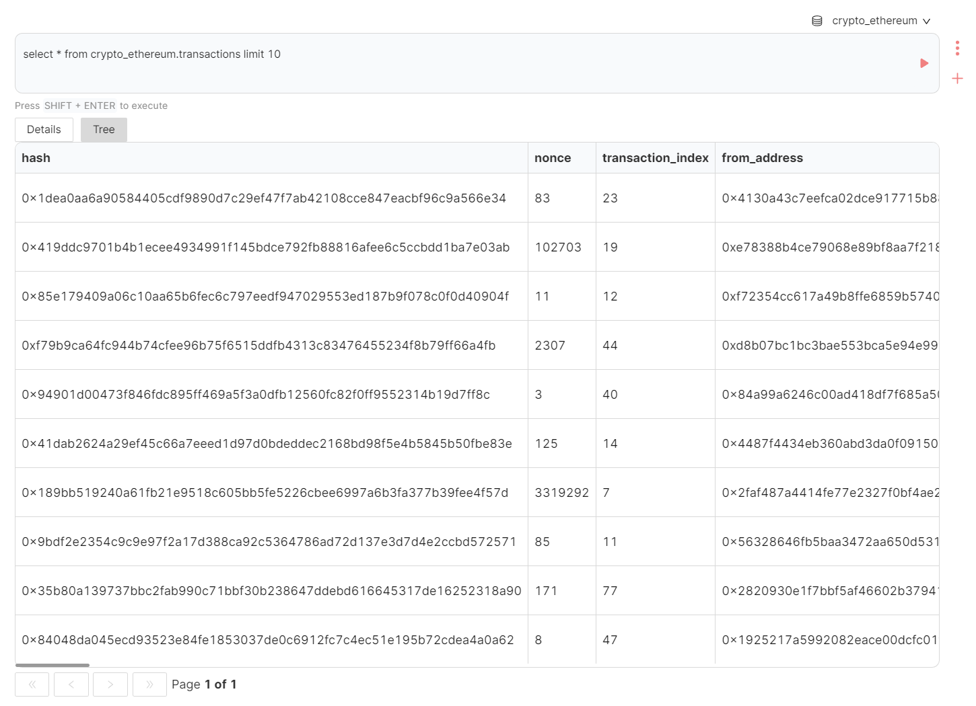This screenshot has height=706, width=976.
Task: Select hash cell starting 0xf79b9ca64fc9
Action: pos(271,346)
